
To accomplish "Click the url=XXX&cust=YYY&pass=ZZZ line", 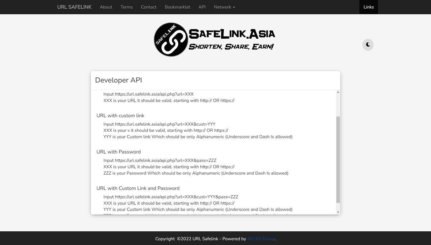I will coord(171,197).
